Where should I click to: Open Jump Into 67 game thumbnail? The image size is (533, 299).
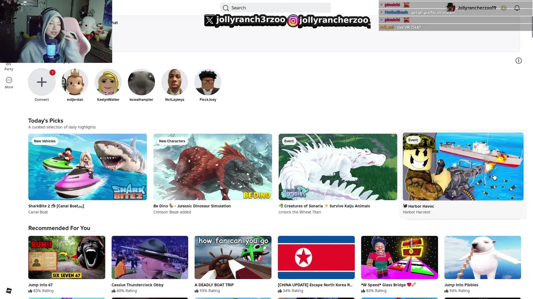point(67,257)
